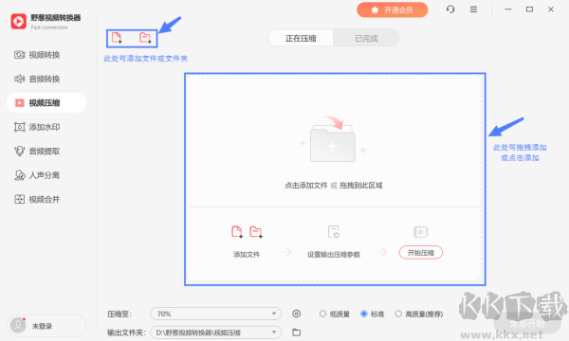Click the 点击添加文件 text in drop area
The image size is (569, 341).
click(x=306, y=186)
